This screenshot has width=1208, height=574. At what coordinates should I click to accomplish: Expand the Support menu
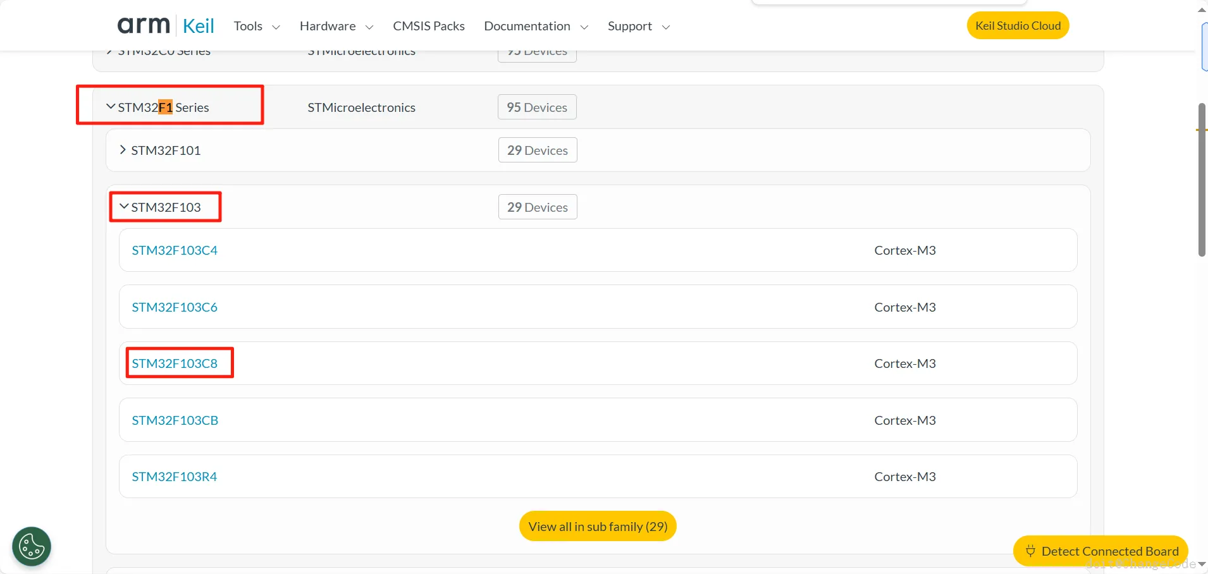(638, 26)
